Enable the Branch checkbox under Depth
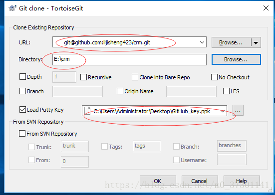The height and width of the screenshot is (195, 275). point(22,91)
